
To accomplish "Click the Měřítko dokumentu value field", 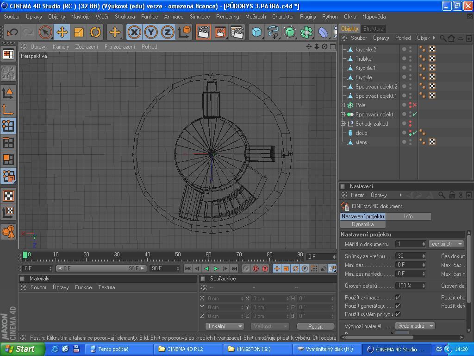I will 411,244.
